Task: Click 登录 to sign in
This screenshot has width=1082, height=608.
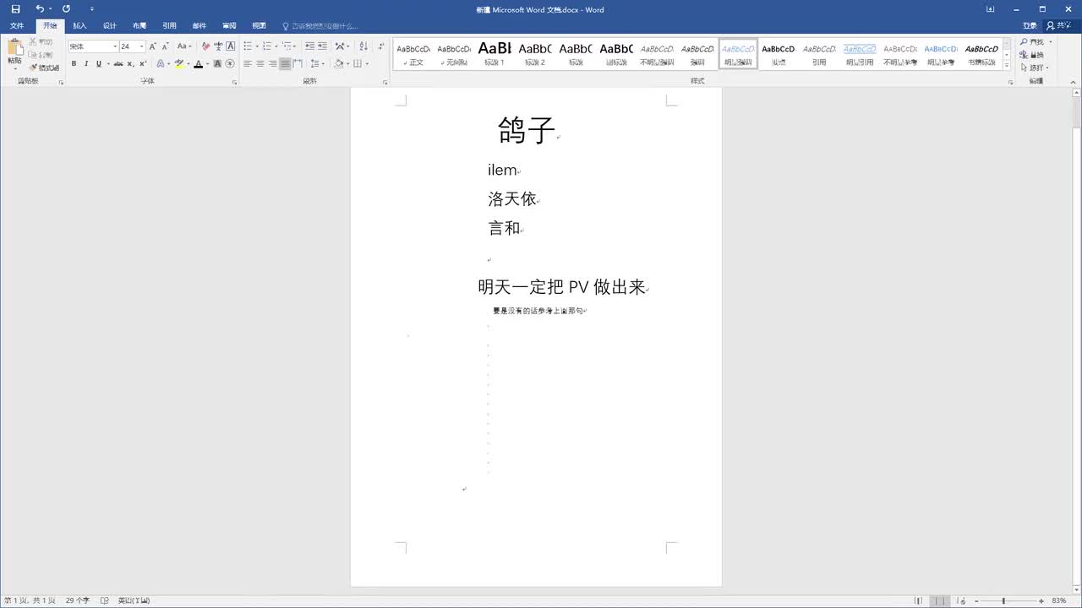Action: (1030, 26)
